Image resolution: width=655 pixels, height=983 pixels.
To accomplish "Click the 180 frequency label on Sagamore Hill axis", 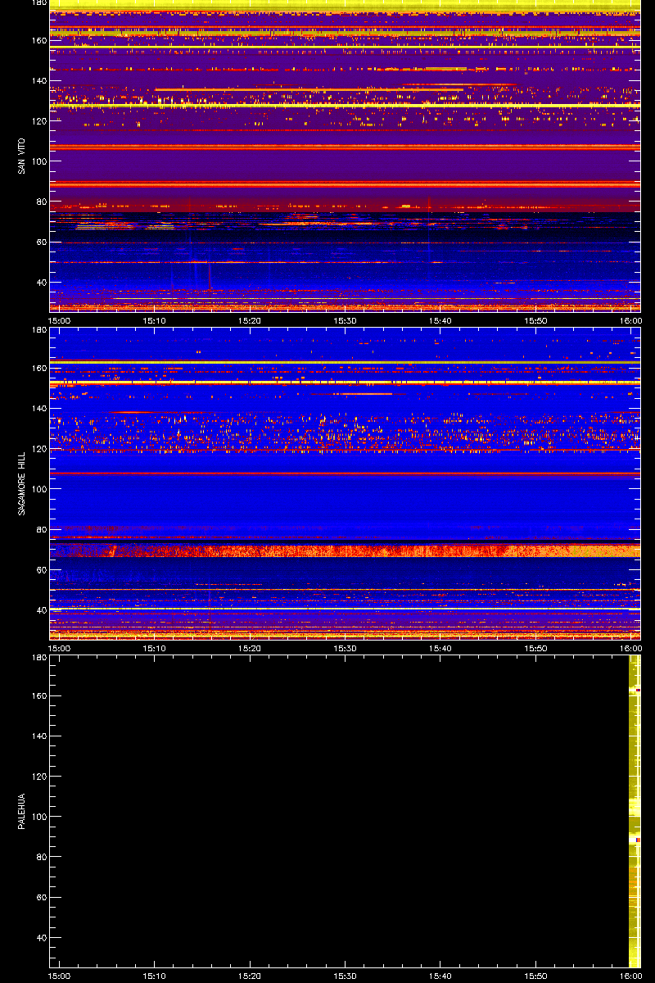I will tap(38, 330).
